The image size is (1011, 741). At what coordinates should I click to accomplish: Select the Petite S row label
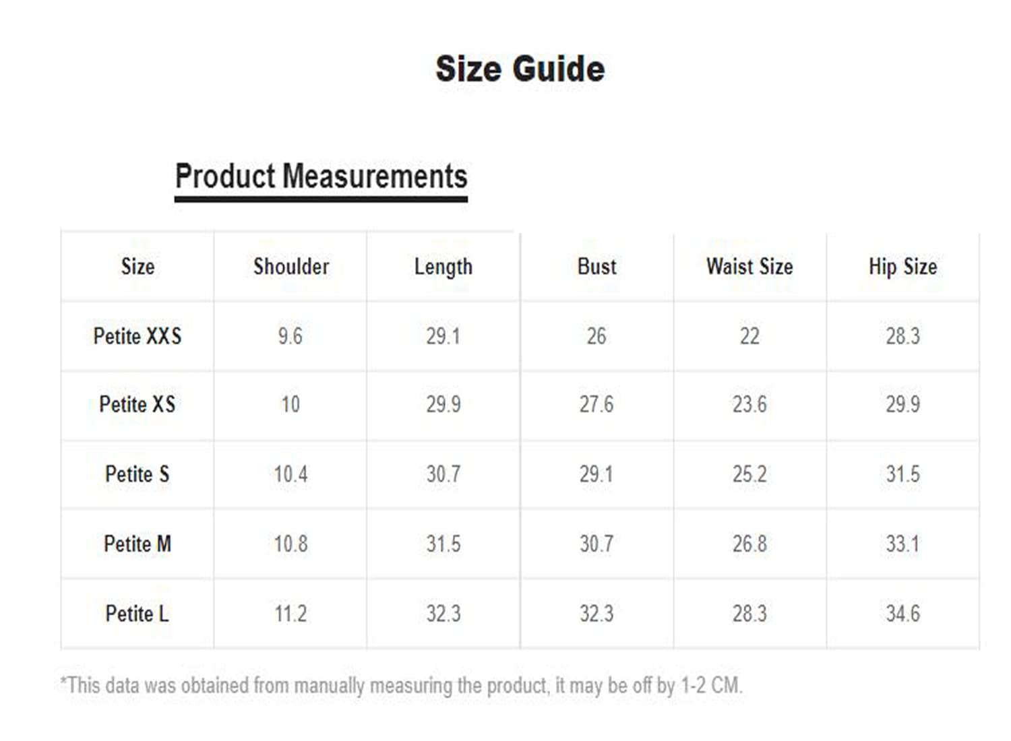137,474
